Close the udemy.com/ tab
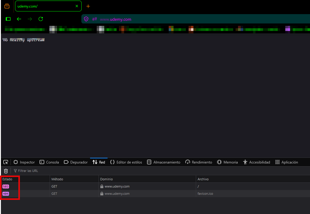310x214 pixels. click(77, 6)
